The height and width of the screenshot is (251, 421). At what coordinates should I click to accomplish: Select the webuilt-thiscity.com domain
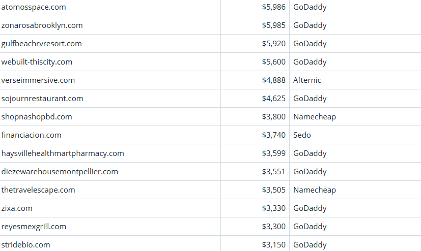coord(37,62)
